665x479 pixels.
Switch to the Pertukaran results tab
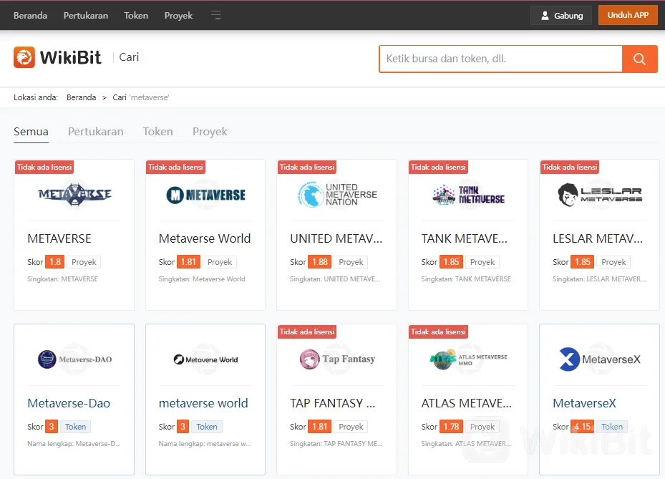coord(96,132)
